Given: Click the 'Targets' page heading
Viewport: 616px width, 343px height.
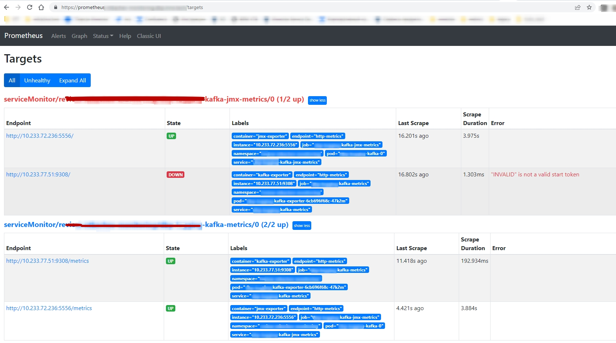Looking at the screenshot, I should pos(23,59).
